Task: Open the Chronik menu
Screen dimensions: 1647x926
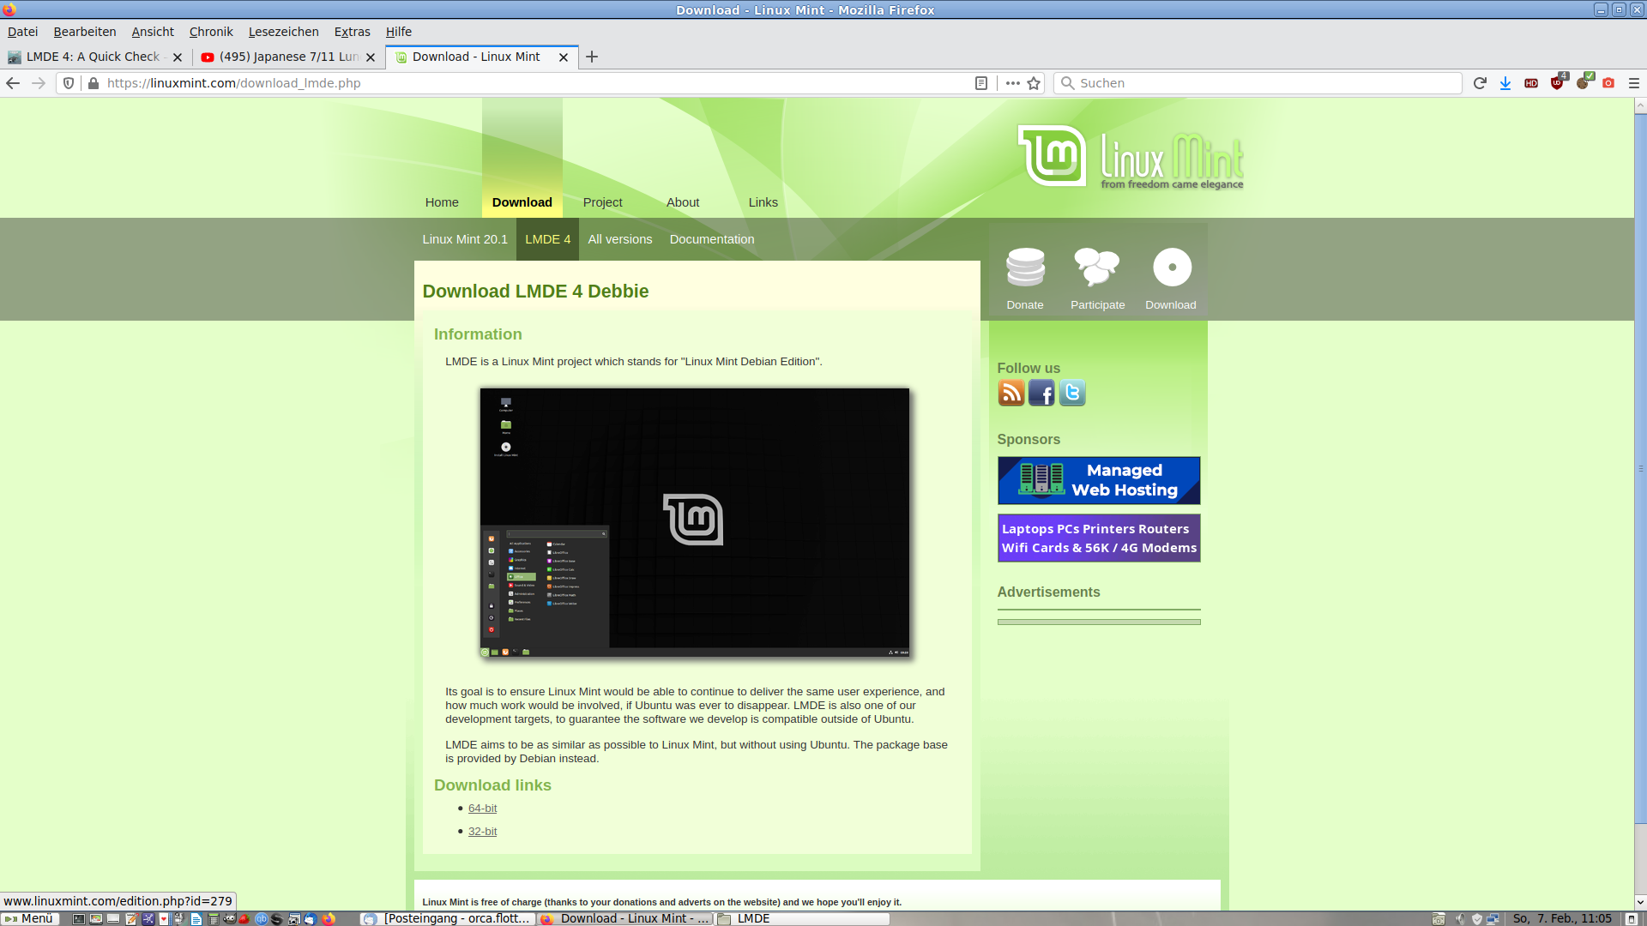Action: (x=211, y=32)
